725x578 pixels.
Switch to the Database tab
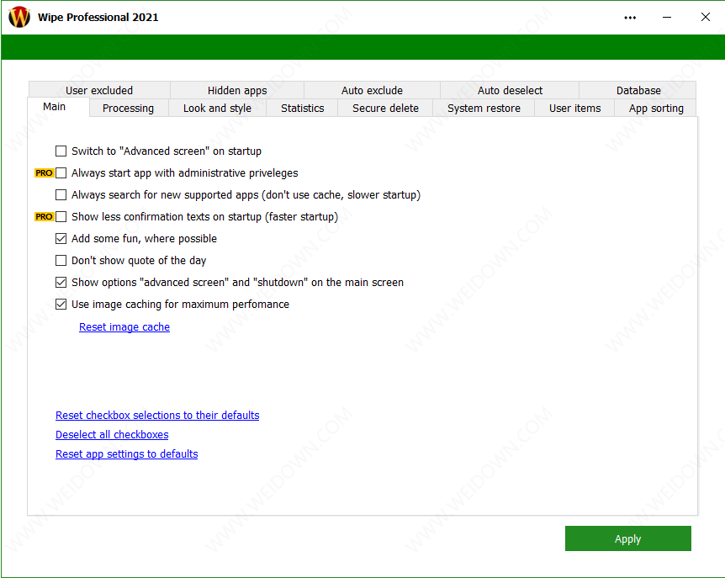click(x=638, y=90)
